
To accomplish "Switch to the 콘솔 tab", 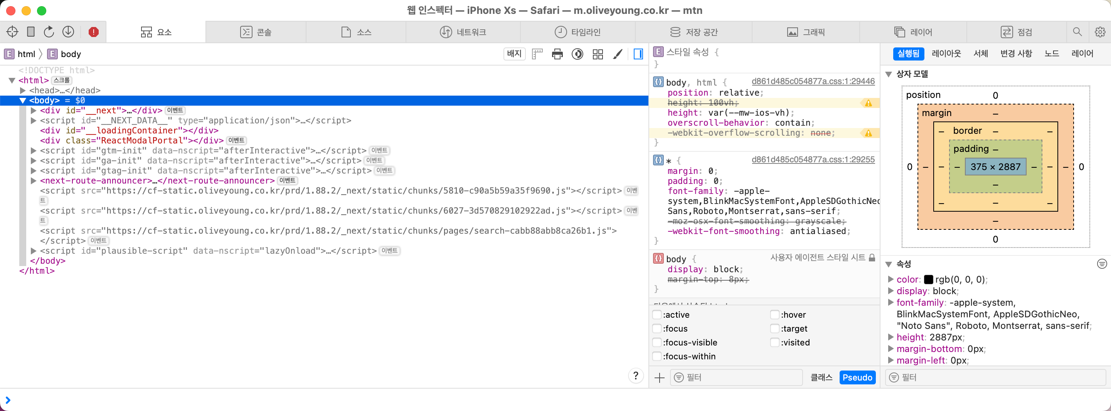I will 256,32.
